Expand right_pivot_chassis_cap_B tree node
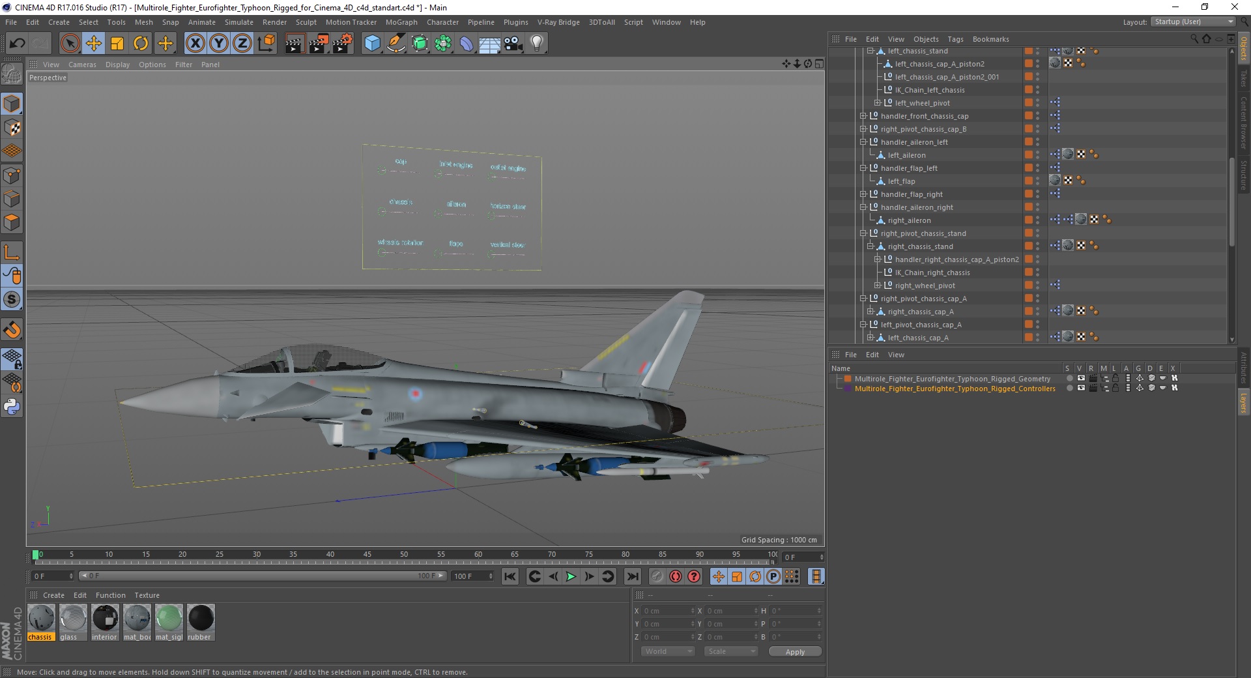This screenshot has height=678, width=1251. click(x=863, y=129)
